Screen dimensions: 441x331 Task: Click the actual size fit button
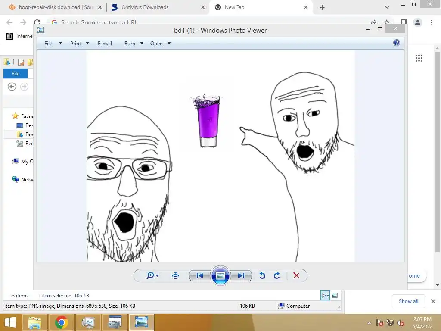point(176,275)
